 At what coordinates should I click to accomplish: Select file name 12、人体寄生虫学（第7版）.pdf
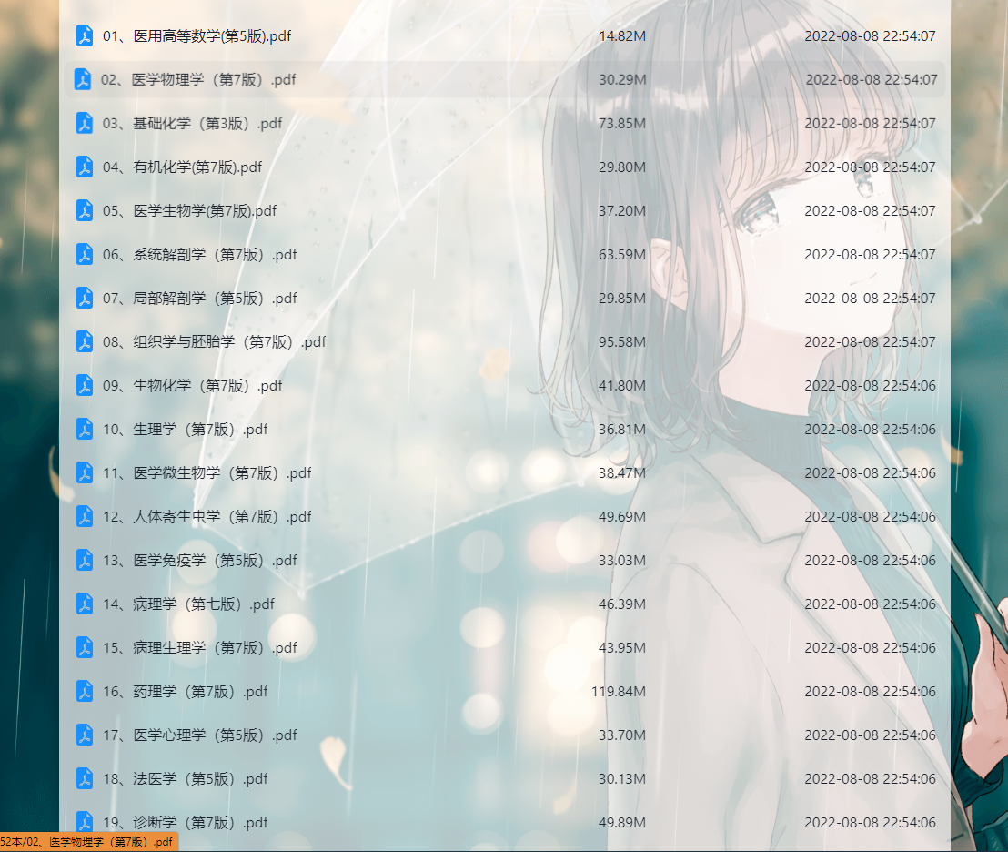pyautogui.click(x=207, y=517)
